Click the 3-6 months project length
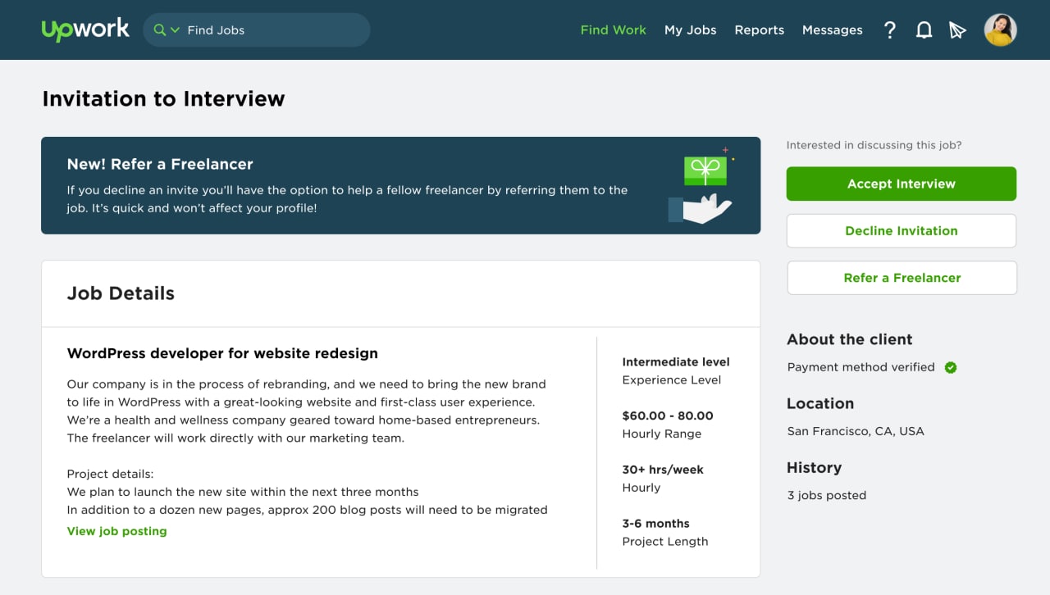The image size is (1050, 595). (655, 524)
